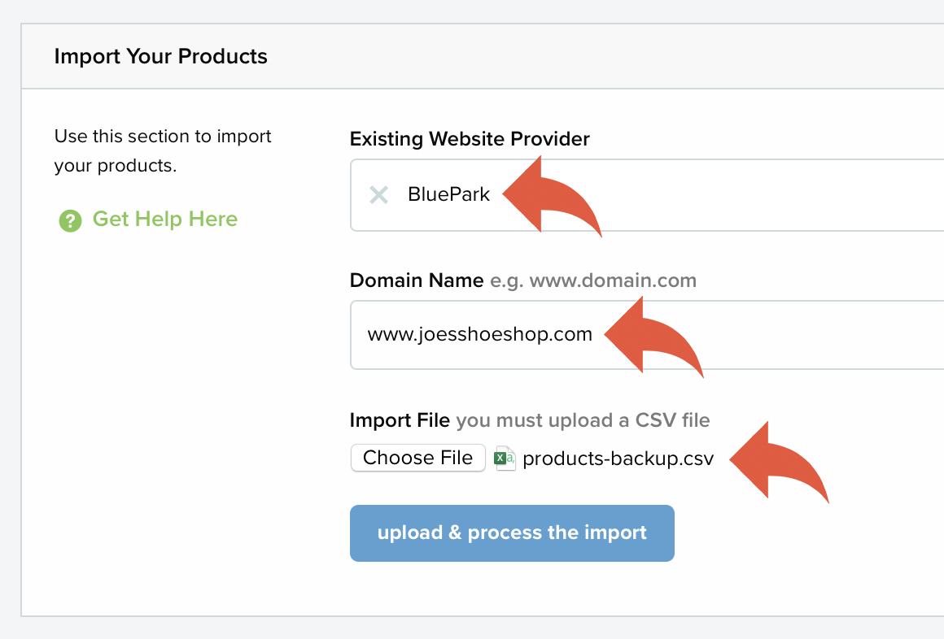Click the products-backup.csv file name
Image resolution: width=944 pixels, height=639 pixels.
pyautogui.click(x=618, y=459)
